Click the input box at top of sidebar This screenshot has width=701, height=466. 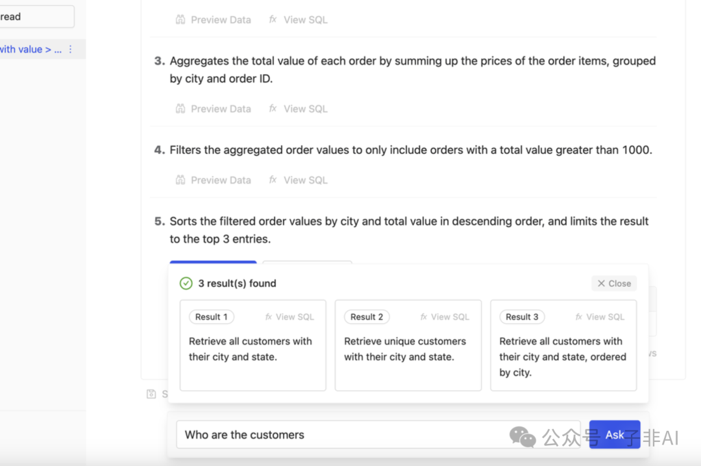36,17
